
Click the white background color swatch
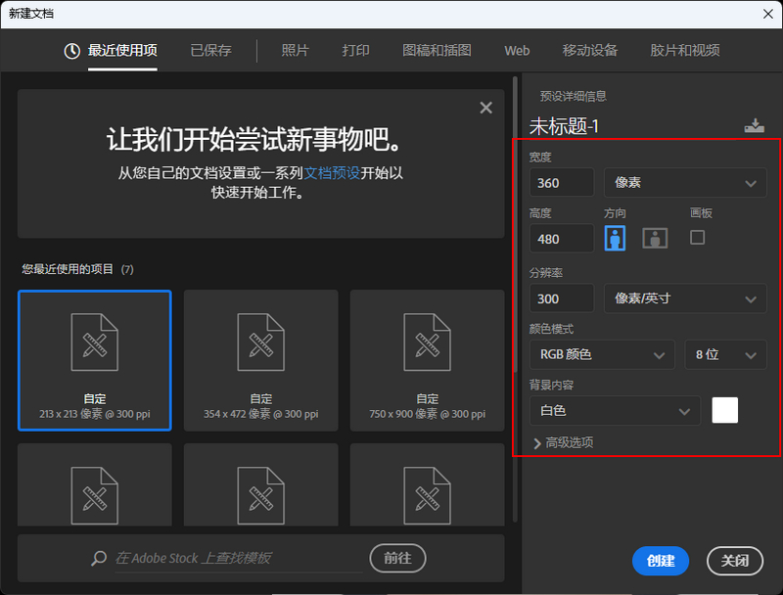(x=724, y=410)
